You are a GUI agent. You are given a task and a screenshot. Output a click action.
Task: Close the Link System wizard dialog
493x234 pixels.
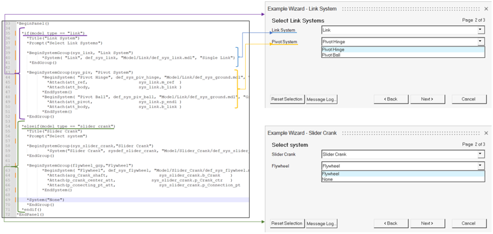(486, 9)
